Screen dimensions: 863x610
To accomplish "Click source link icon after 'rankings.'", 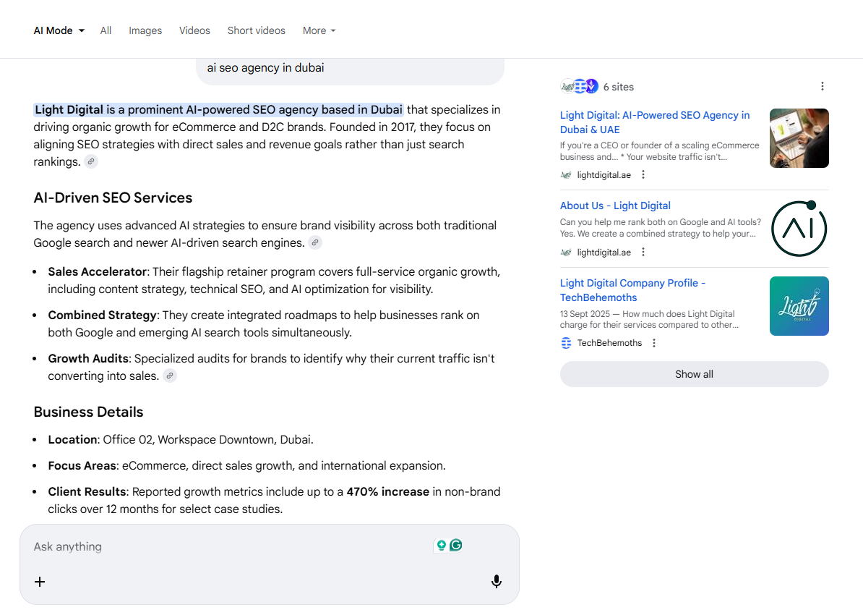I will pos(91,162).
